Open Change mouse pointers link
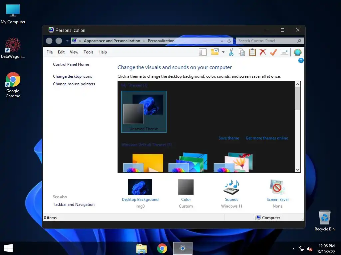This screenshot has height=255, width=341. [74, 84]
